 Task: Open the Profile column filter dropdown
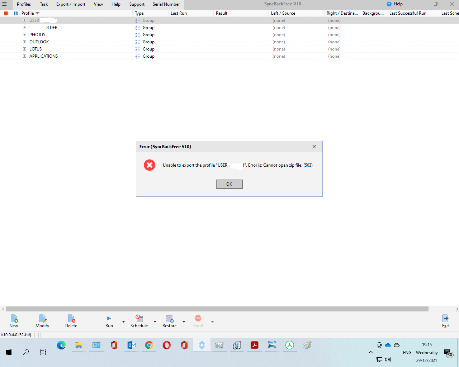(x=37, y=13)
